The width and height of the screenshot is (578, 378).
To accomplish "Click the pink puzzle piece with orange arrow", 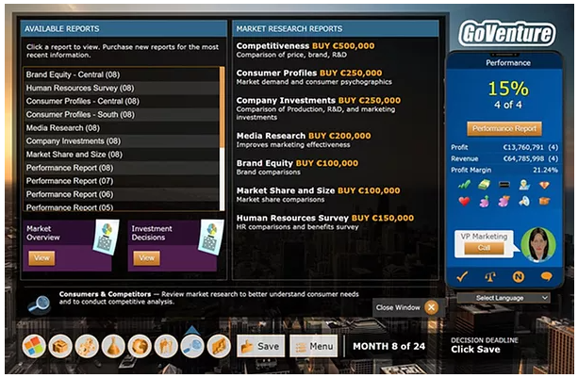I will [x=504, y=201].
